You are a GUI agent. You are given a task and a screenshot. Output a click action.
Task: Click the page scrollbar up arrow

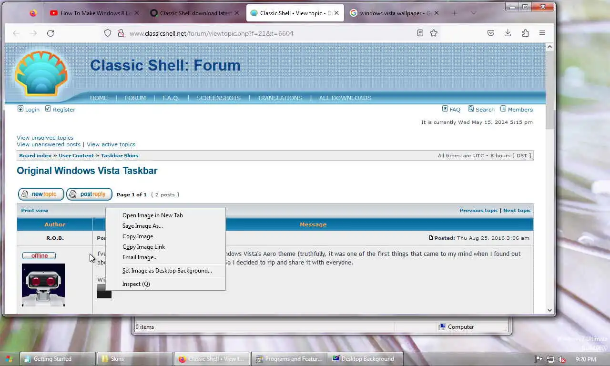coord(549,47)
